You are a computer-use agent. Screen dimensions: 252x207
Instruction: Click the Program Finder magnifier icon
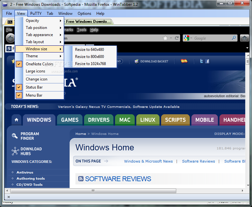pyautogui.click(x=15, y=136)
